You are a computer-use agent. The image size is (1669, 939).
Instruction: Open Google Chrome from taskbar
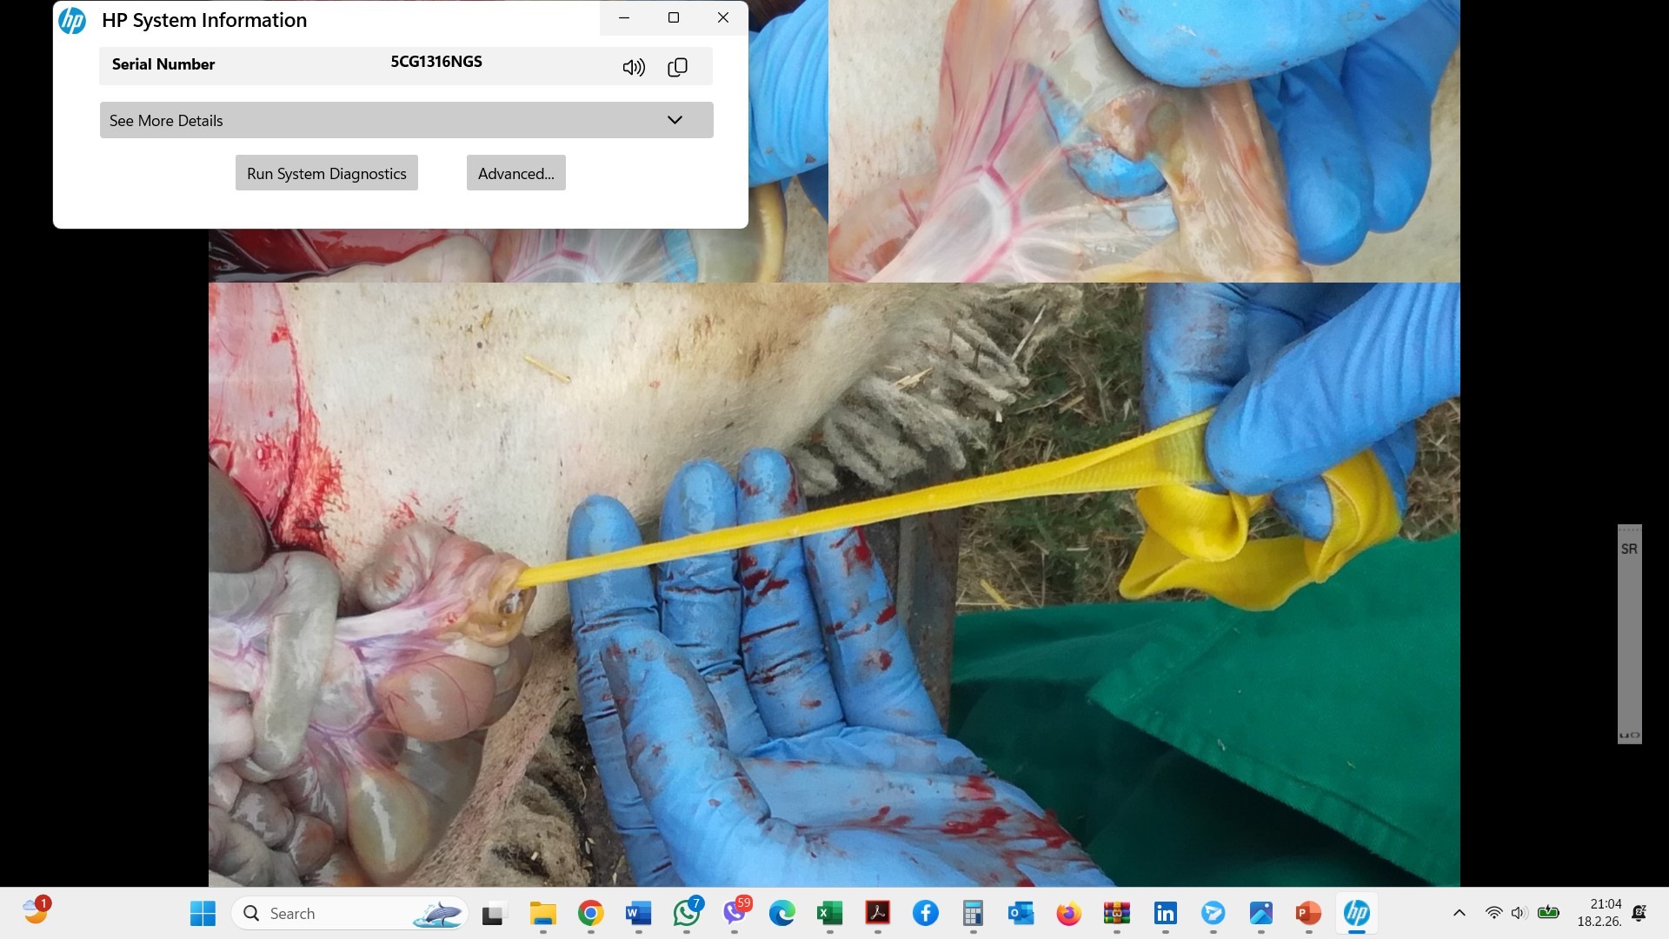[x=590, y=913]
